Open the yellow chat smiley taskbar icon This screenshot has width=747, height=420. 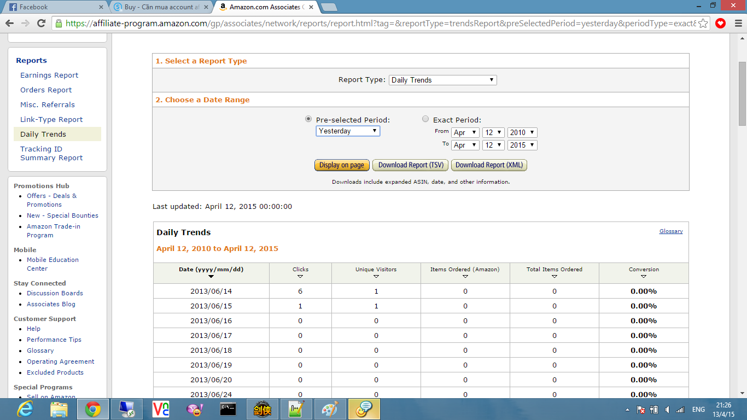364,409
